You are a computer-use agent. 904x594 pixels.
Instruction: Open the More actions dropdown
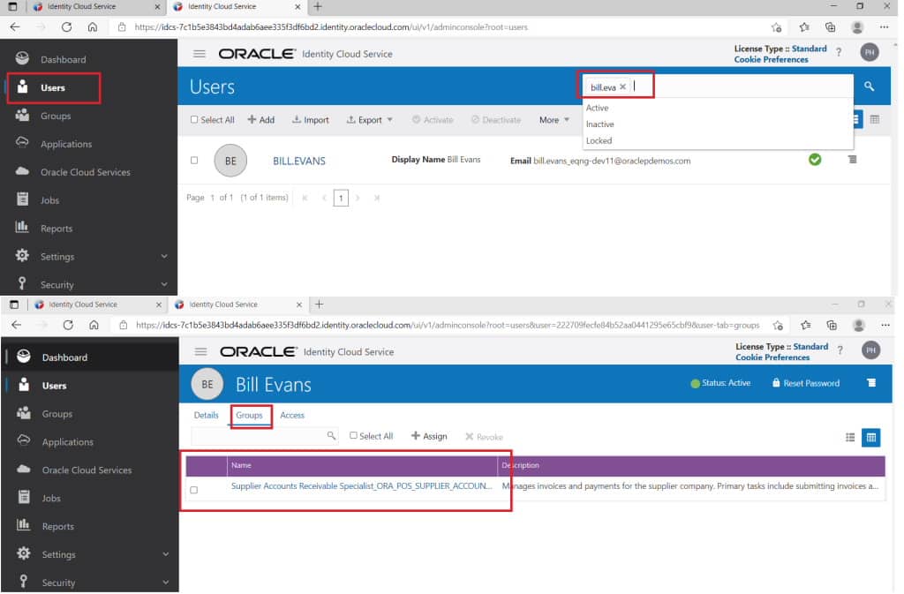click(554, 119)
